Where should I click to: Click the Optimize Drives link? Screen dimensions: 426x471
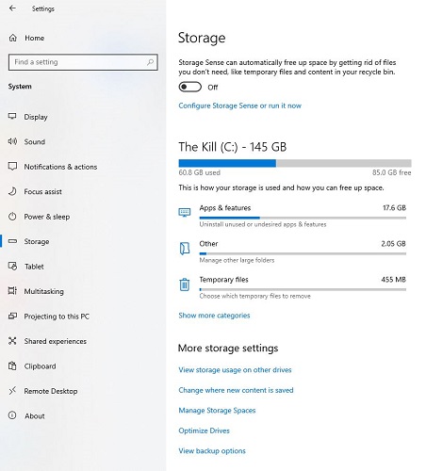[205, 430]
